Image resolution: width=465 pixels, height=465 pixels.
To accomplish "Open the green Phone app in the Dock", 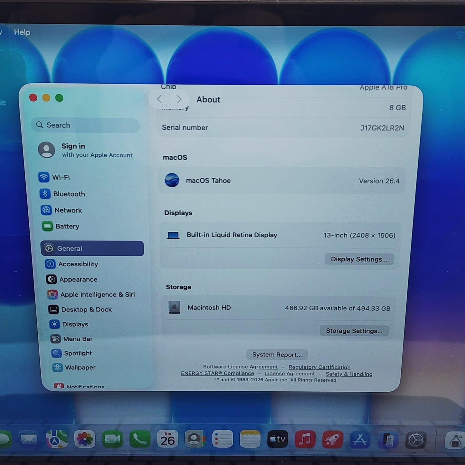I will (140, 439).
